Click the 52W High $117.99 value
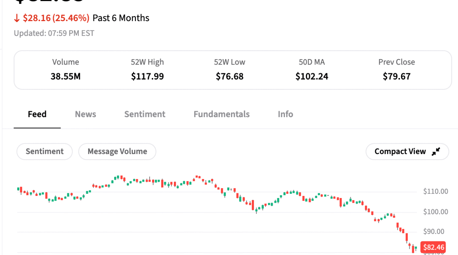Viewport: 458px width, 255px height. point(147,76)
